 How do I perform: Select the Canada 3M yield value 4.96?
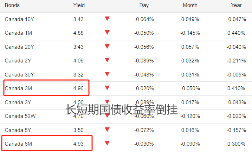[78, 88]
